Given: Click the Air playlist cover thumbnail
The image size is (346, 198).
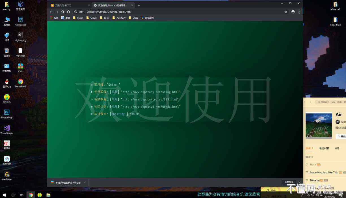Looking at the screenshot, I should pyautogui.click(x=319, y=125).
